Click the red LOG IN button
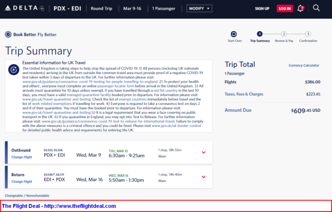Image resolution: width=332 pixels, height=212 pixels. (x=285, y=8)
